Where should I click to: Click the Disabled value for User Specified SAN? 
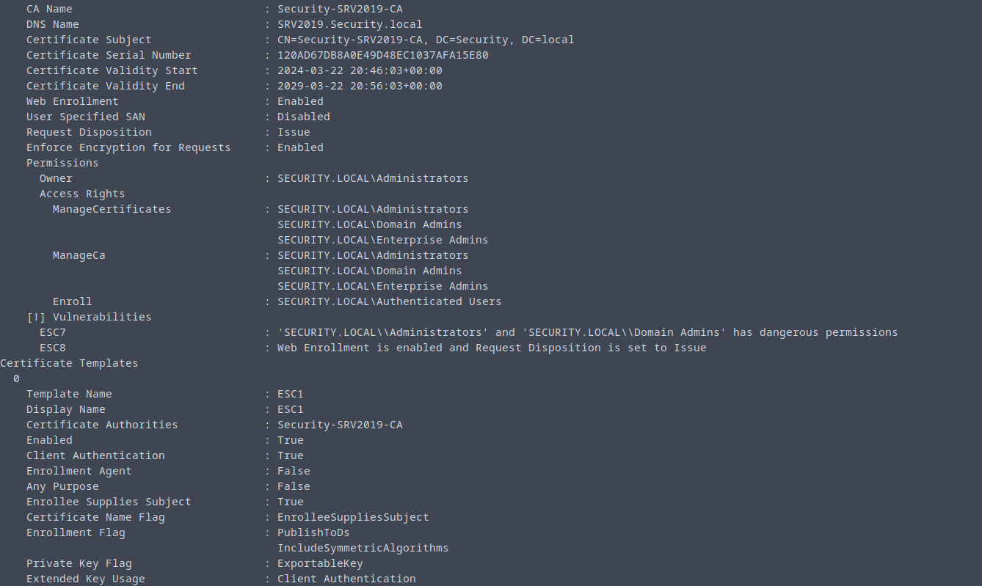(x=303, y=117)
